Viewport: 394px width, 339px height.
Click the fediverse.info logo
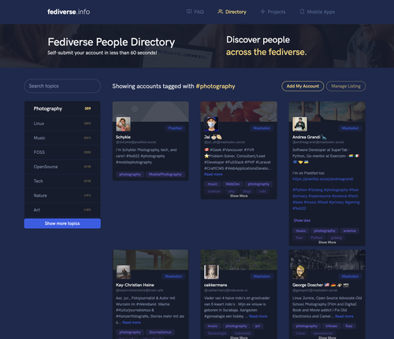point(69,12)
